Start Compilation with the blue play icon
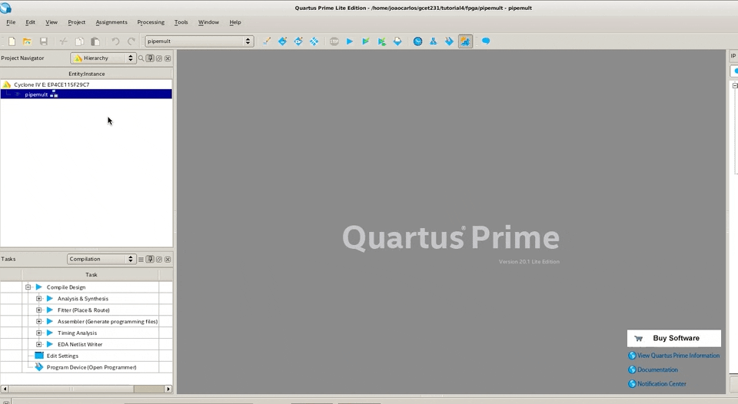The height and width of the screenshot is (404, 738). pos(350,41)
